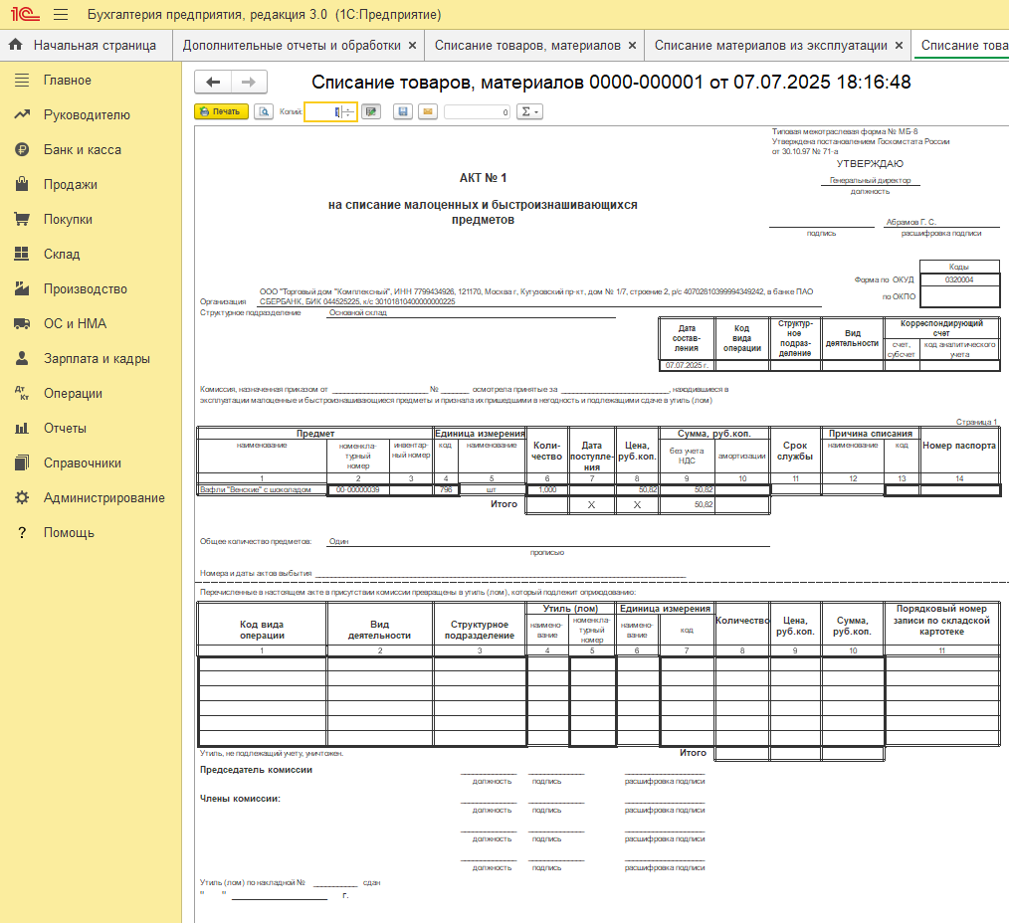Click the quantity in words 'Один'
Screen dimensions: 1009x923
tap(338, 542)
